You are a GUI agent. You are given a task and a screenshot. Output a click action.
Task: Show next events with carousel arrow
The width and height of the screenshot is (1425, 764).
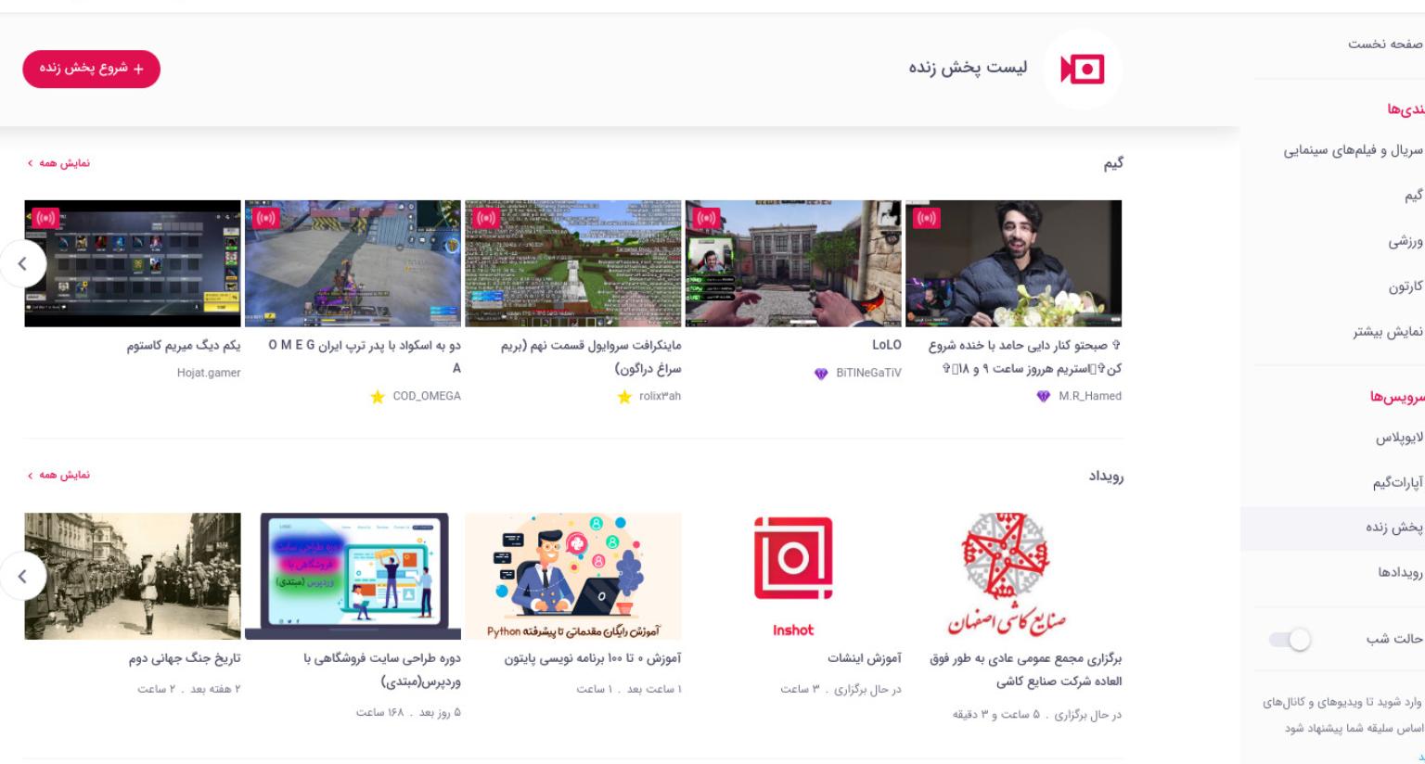(22, 577)
